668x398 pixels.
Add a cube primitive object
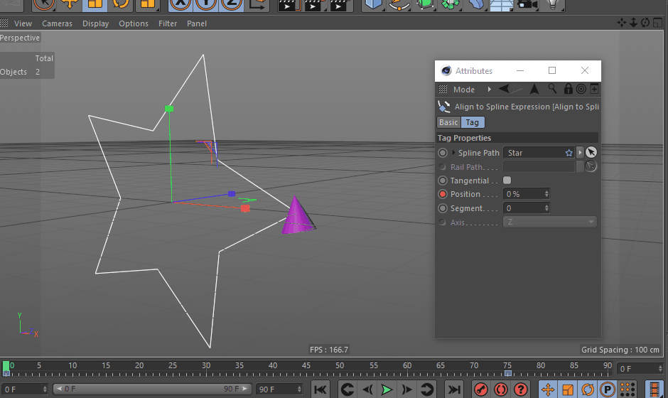pos(373,4)
